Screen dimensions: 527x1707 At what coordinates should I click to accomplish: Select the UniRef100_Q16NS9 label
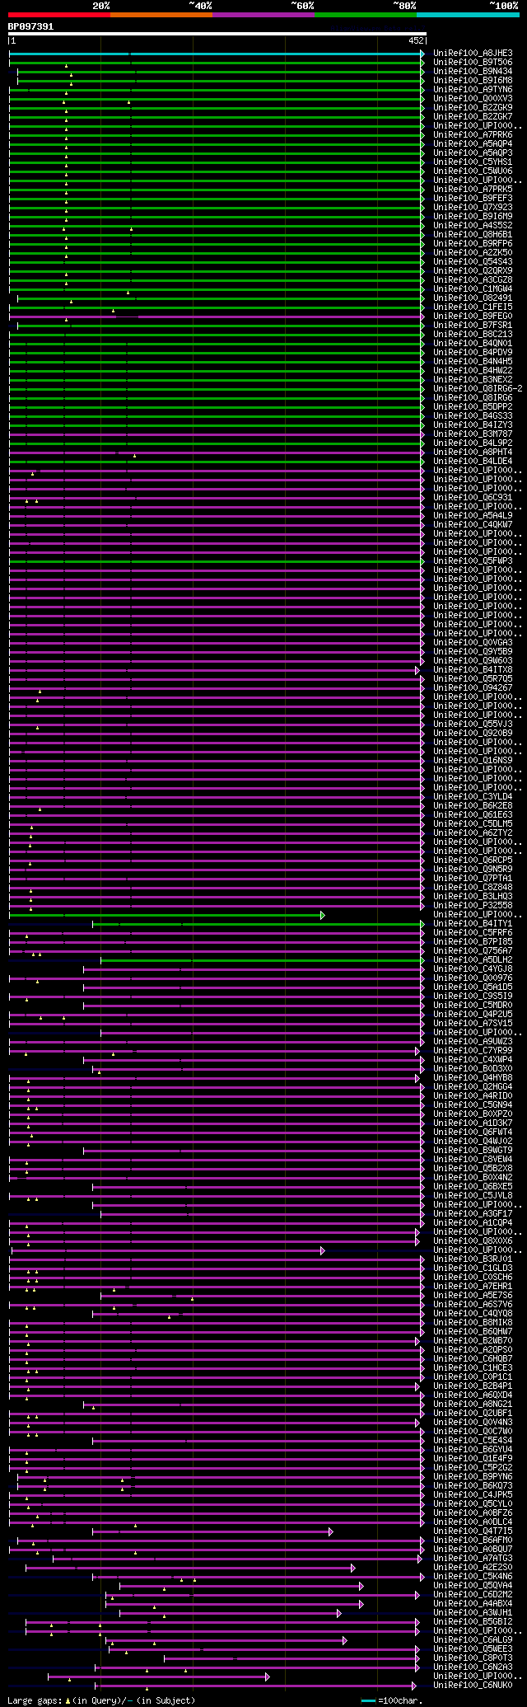[473, 761]
